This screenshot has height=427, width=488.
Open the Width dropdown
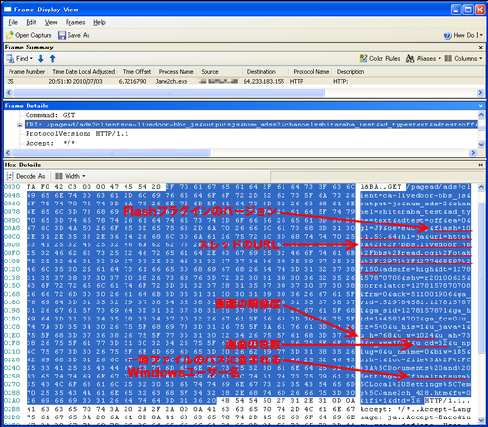tap(70, 176)
